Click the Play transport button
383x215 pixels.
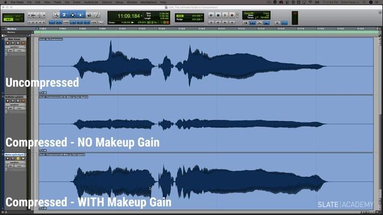pos(225,15)
